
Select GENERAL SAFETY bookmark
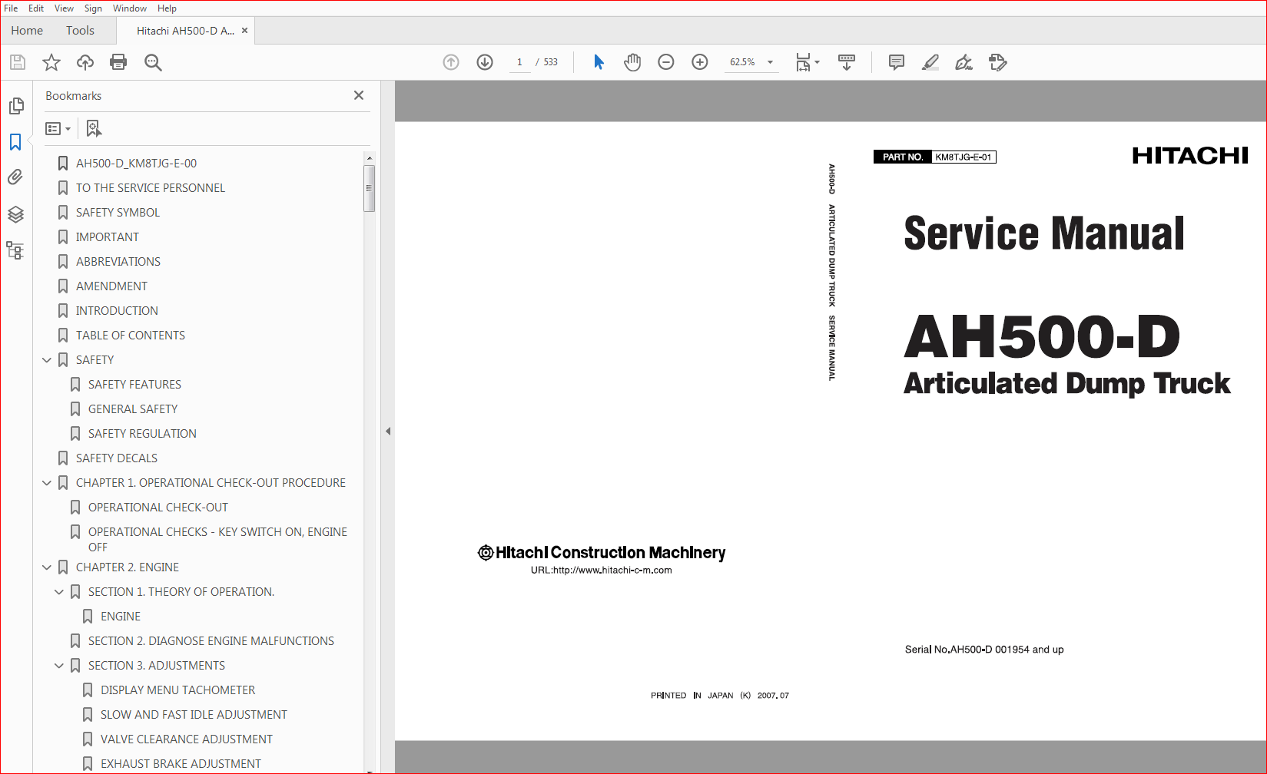point(133,409)
